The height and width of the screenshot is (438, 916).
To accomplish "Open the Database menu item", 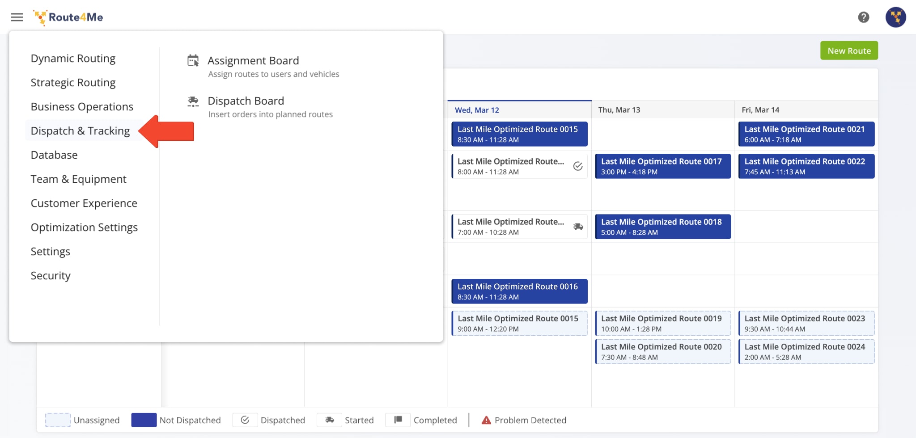I will point(54,155).
